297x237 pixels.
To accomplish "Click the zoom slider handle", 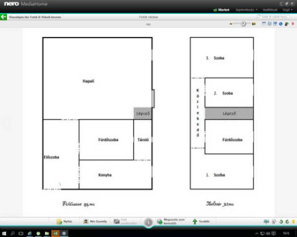I will [x=243, y=24].
